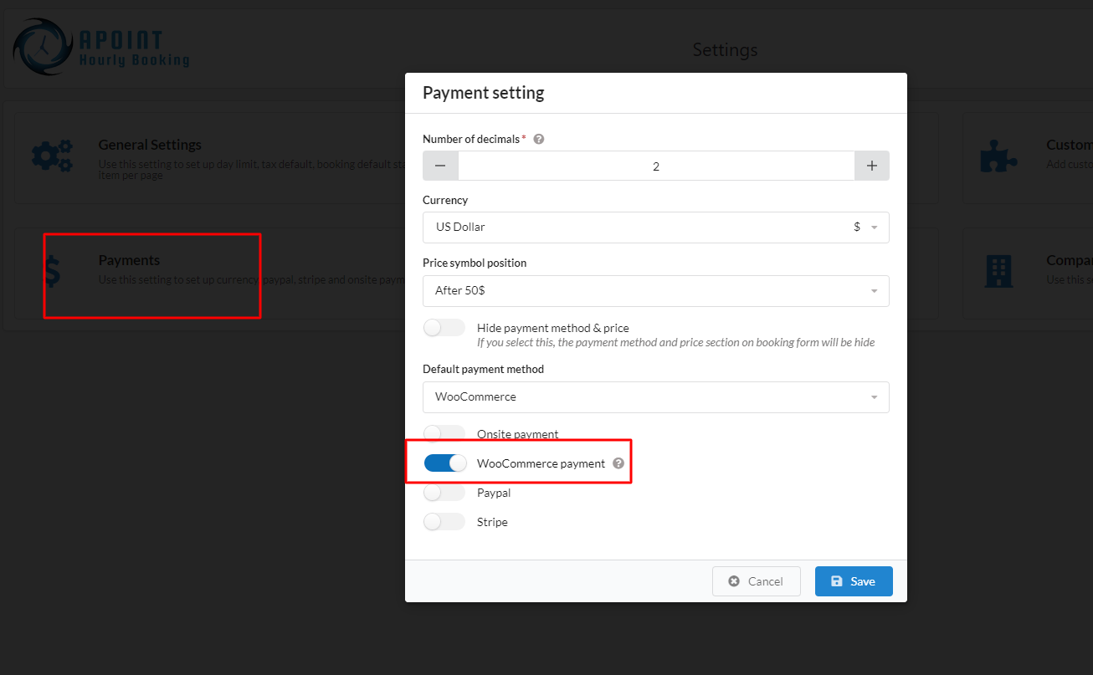
Task: Click the Save button
Action: coord(854,581)
